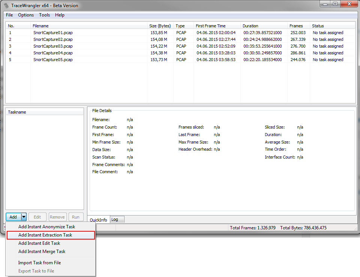Maximize the TraceWrangler window
360x277 pixels.
click(335, 4)
